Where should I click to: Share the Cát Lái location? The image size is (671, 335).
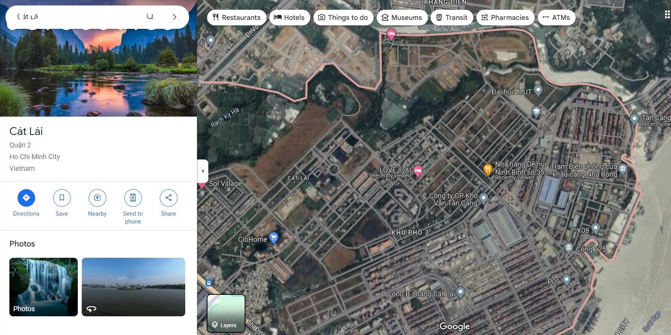(168, 198)
